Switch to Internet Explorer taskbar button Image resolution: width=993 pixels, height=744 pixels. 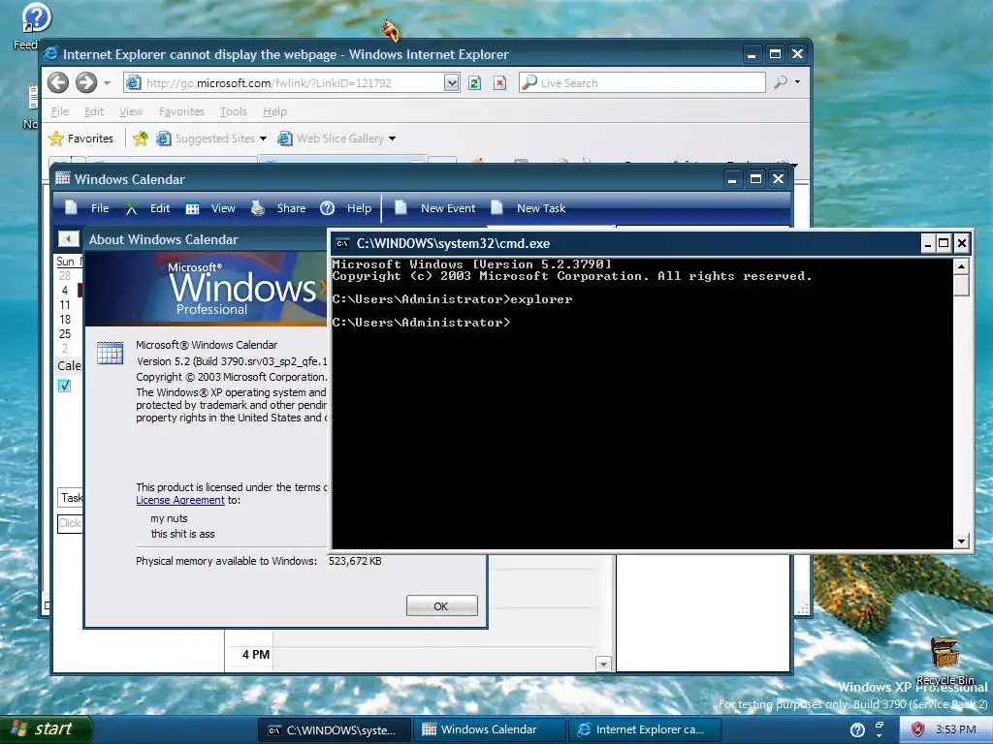(645, 730)
